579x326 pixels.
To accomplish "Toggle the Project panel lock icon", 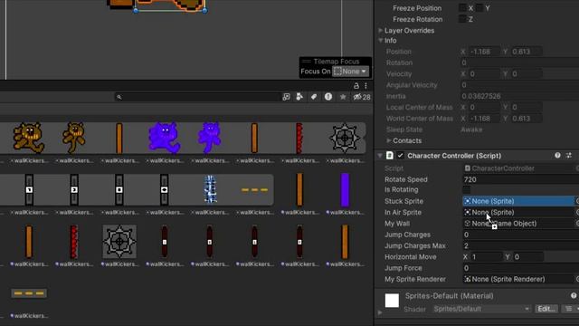I will point(356,86).
